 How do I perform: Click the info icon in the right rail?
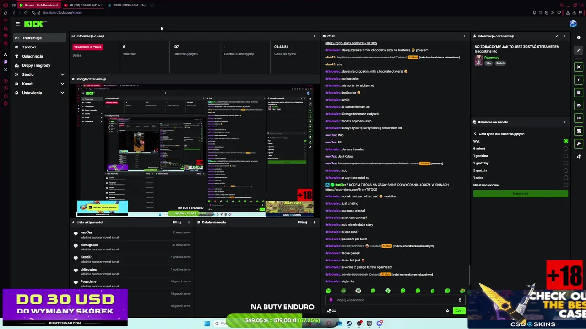click(x=579, y=37)
